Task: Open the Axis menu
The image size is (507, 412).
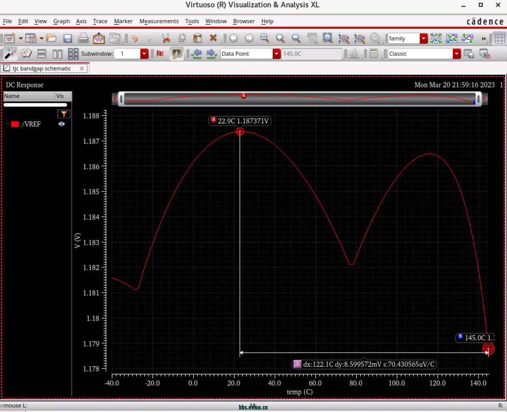Action: pyautogui.click(x=81, y=21)
